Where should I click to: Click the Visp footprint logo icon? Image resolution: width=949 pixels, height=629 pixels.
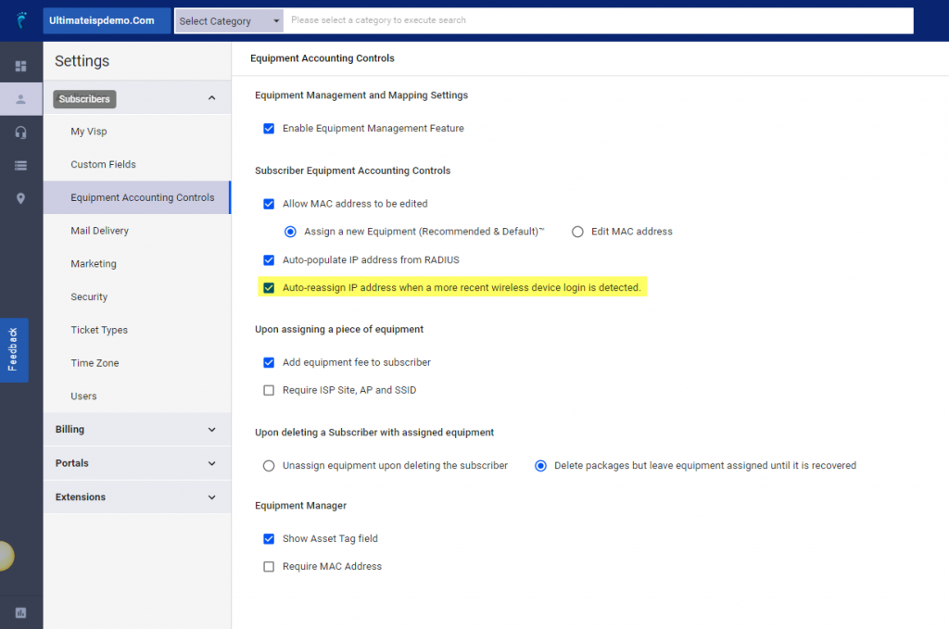click(x=19, y=19)
